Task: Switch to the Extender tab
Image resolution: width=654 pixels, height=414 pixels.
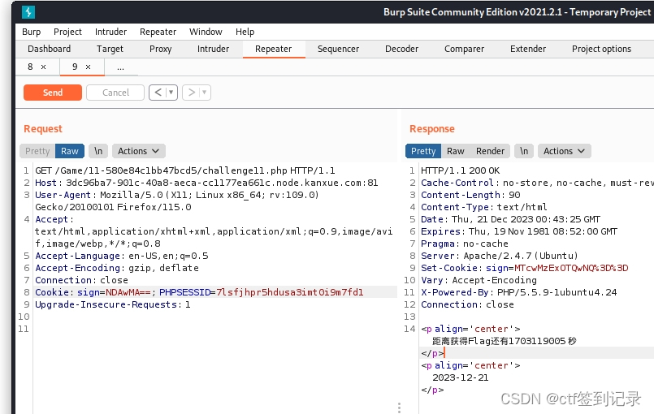Action: (x=528, y=49)
